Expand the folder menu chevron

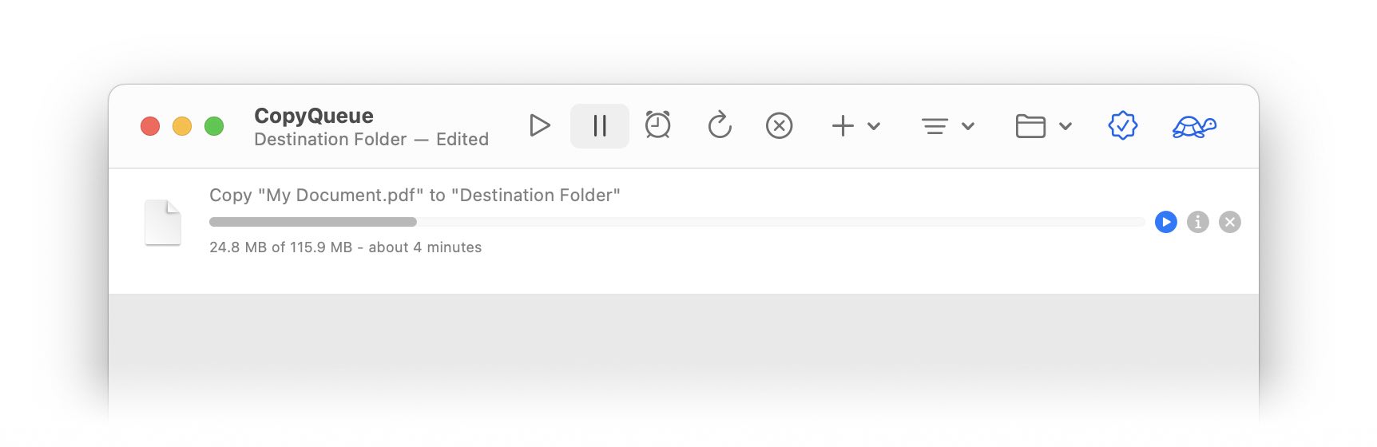tap(1065, 126)
